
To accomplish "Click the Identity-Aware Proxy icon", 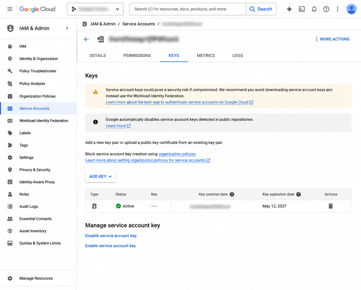I will tap(10, 182).
